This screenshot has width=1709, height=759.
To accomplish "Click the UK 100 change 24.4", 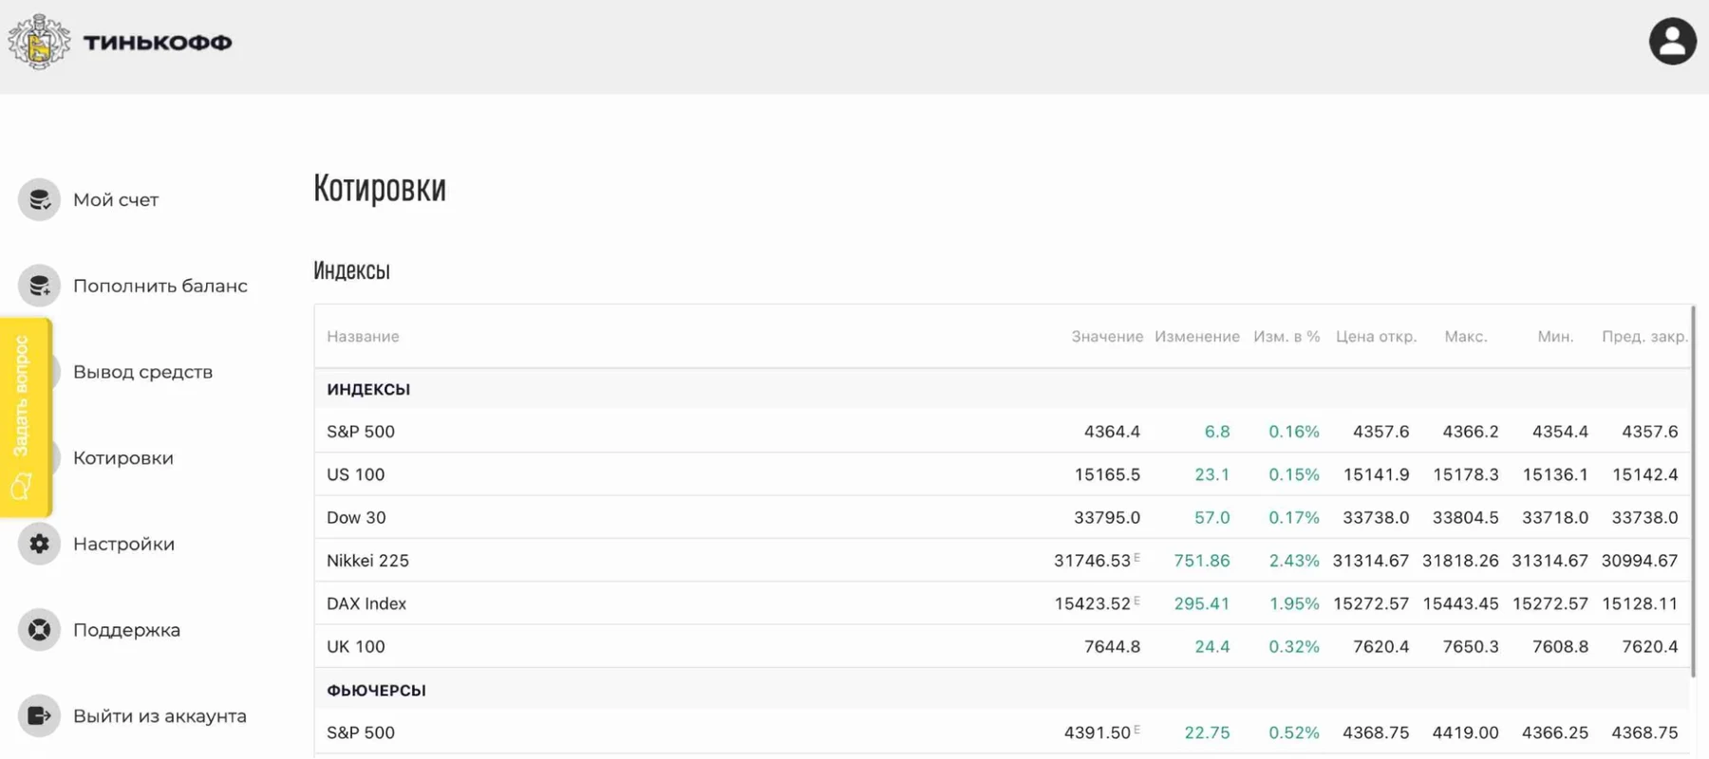I will pos(1212,646).
